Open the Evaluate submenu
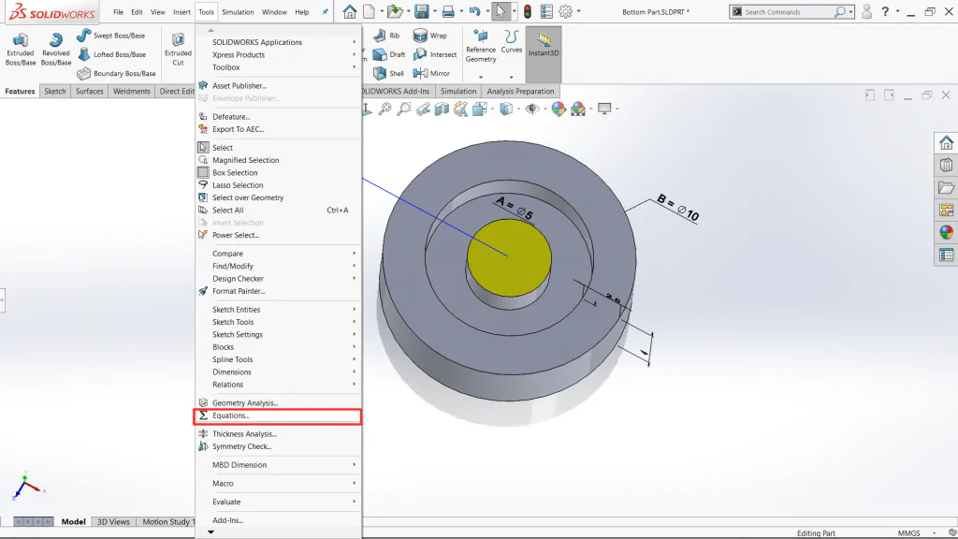 pos(279,503)
